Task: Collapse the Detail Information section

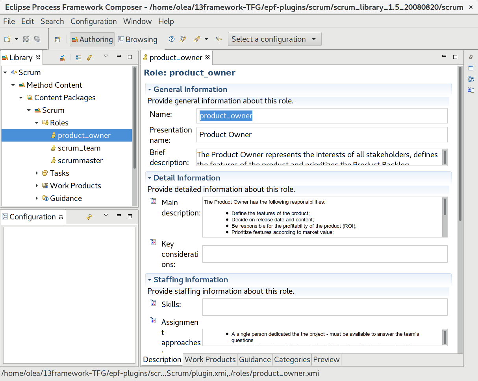Action: pos(150,178)
